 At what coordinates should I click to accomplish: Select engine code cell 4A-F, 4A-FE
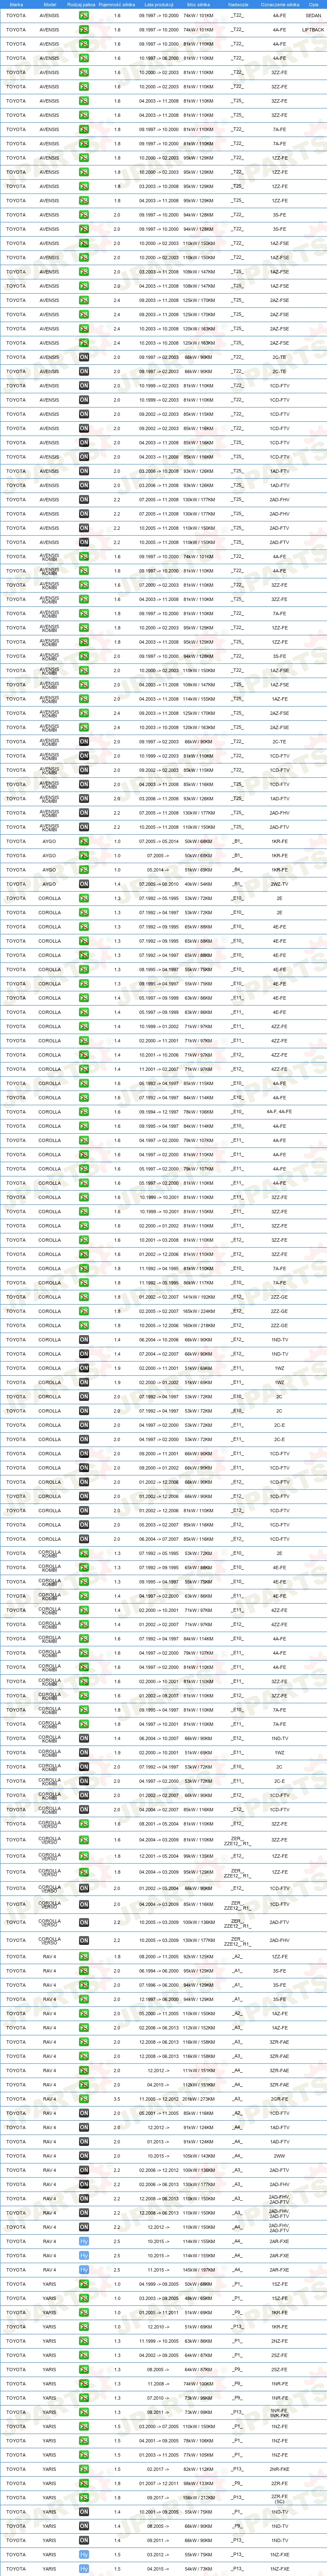pyautogui.click(x=279, y=1112)
